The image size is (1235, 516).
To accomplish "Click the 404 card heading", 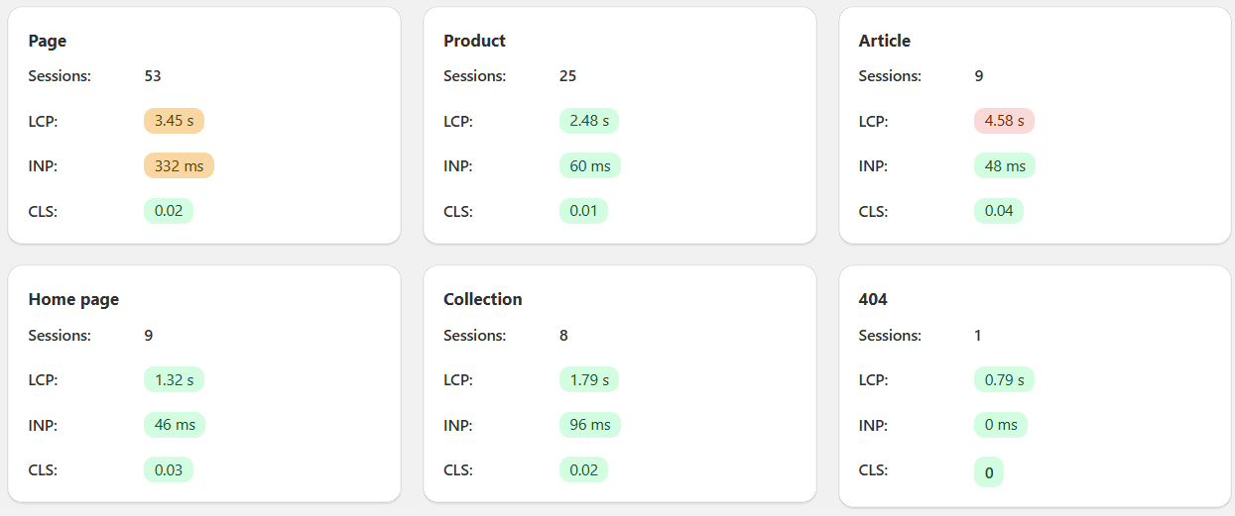I will 873,299.
